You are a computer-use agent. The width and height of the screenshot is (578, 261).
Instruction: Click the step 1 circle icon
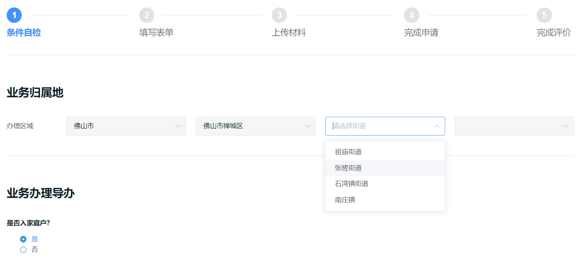coord(14,15)
